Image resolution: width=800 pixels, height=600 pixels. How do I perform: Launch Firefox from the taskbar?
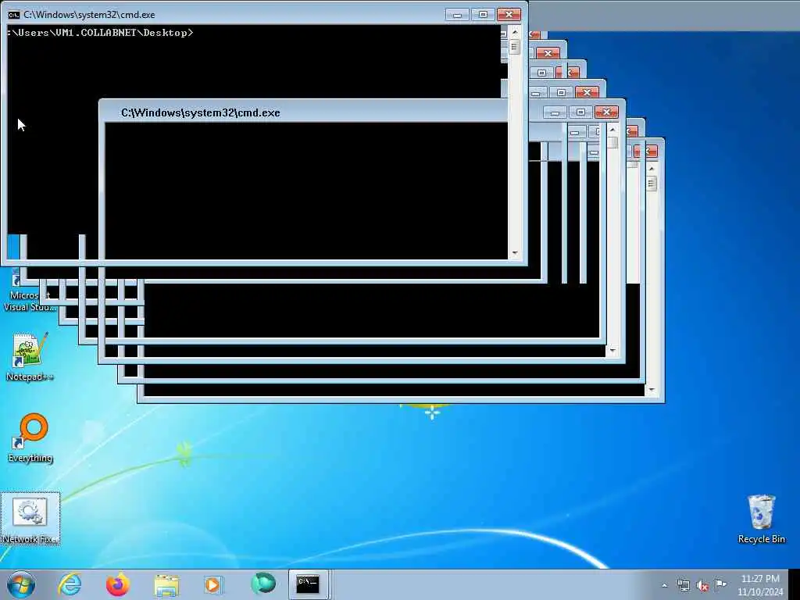118,584
